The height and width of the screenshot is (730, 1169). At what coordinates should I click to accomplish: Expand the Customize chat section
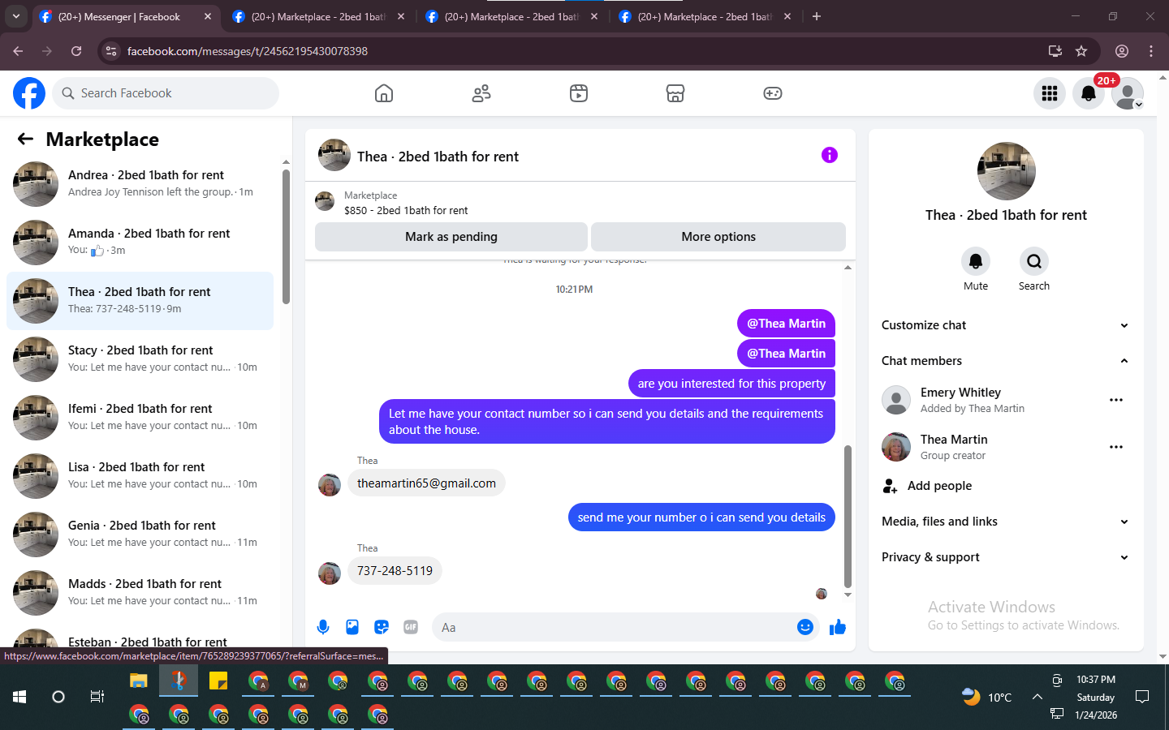click(1006, 325)
